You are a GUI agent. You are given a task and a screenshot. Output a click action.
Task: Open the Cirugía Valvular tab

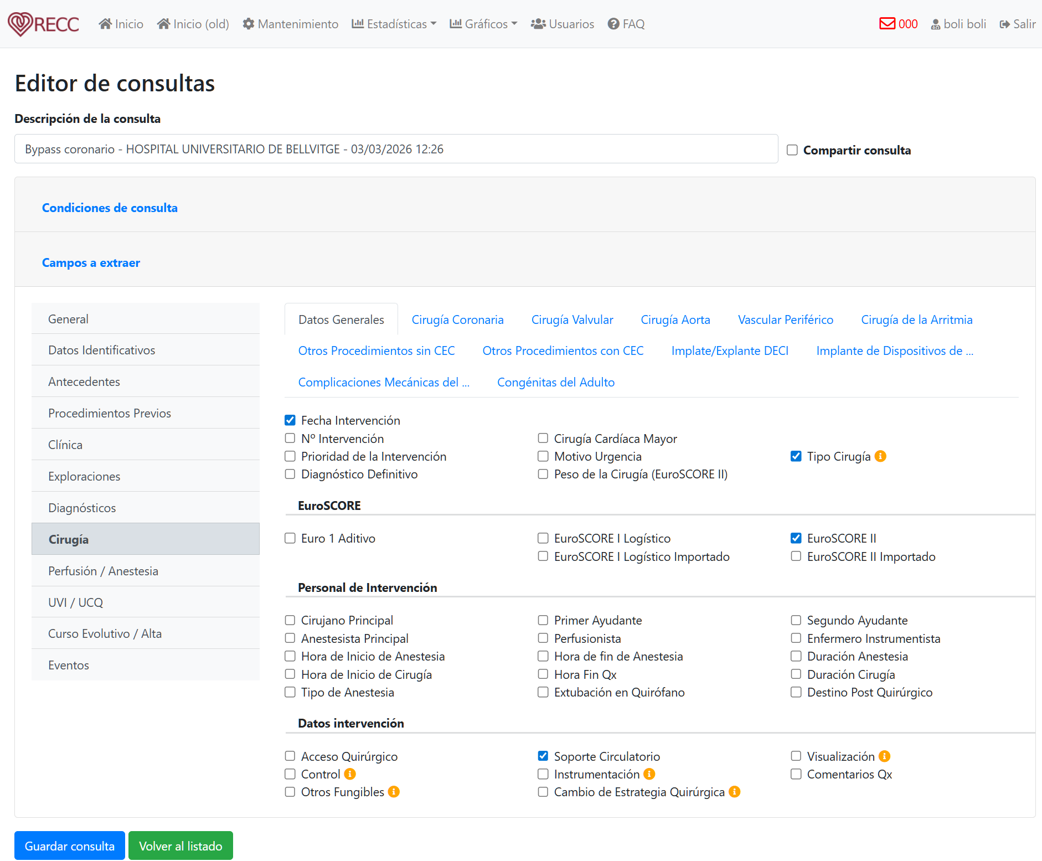click(x=572, y=319)
